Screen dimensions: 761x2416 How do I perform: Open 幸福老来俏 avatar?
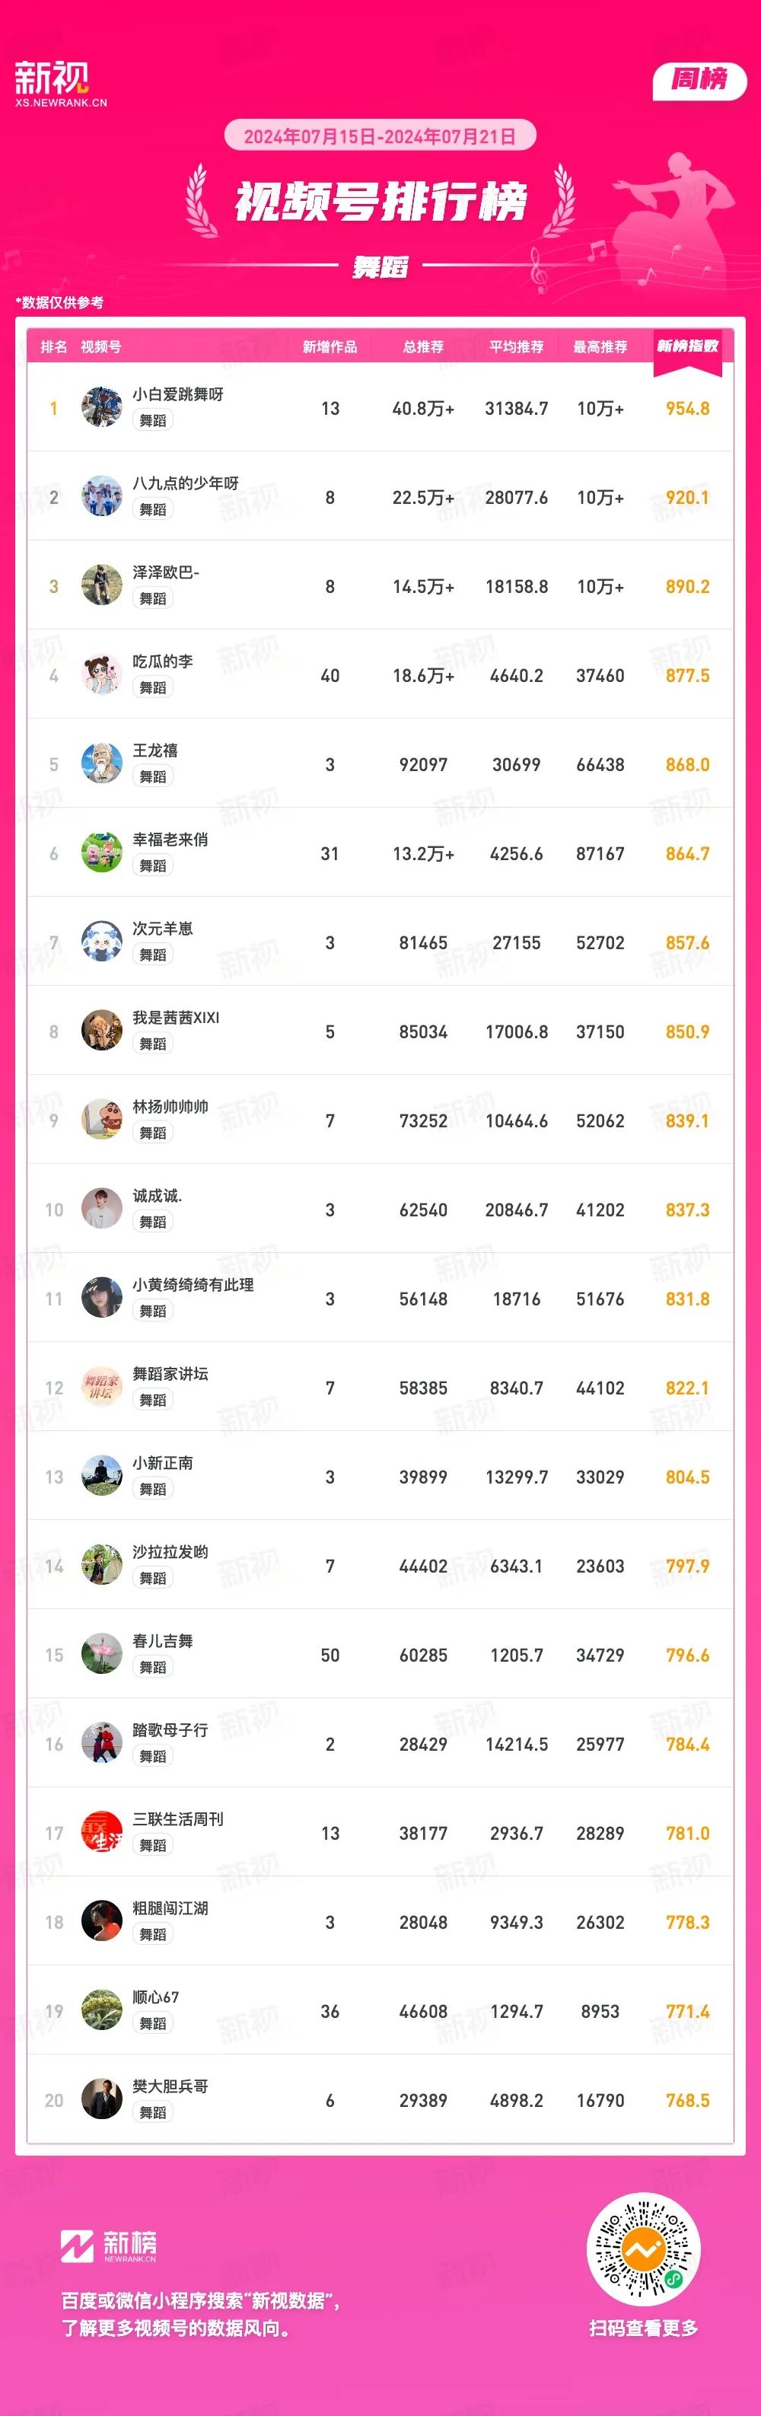click(x=101, y=853)
